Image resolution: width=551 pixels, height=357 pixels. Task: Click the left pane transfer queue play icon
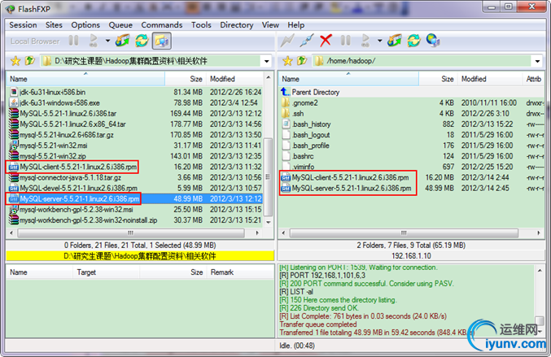point(93,41)
